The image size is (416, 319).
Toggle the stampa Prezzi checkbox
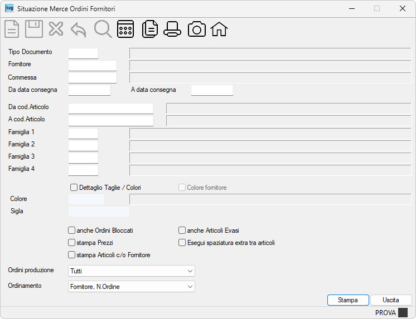(x=71, y=242)
